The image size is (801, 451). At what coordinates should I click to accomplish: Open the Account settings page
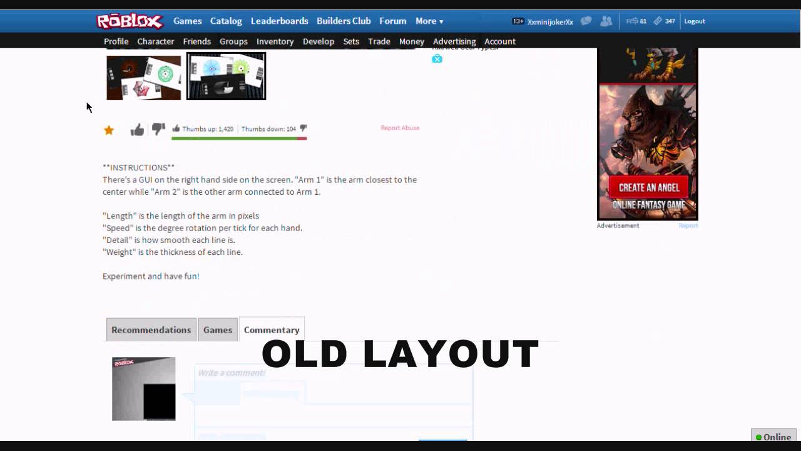(500, 41)
